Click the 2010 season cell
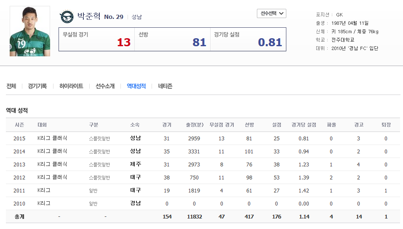Image resolution: width=403 pixels, height=229 pixels. click(x=19, y=204)
